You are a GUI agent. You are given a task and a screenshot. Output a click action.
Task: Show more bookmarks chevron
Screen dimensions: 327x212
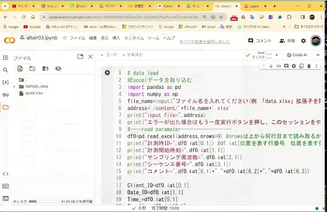[x=284, y=26]
